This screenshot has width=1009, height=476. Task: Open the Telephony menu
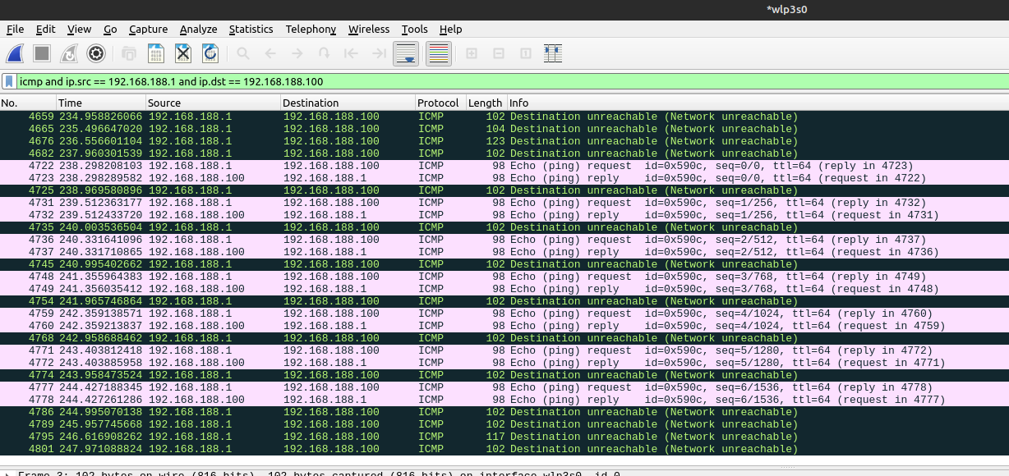click(x=311, y=30)
